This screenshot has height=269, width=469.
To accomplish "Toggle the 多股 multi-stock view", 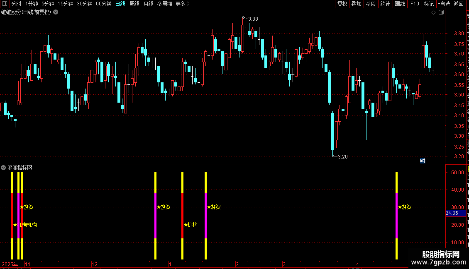I will [371, 4].
